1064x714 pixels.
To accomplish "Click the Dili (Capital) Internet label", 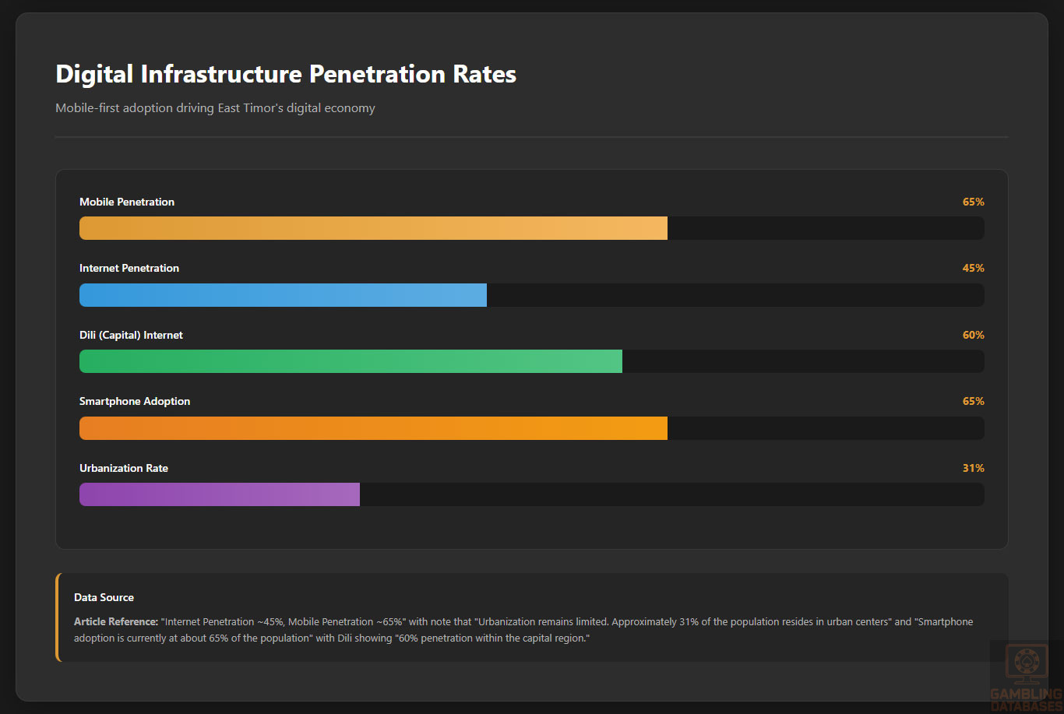I will tap(131, 335).
